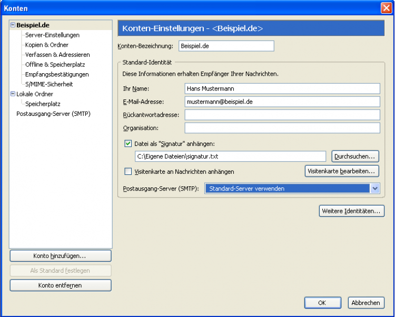Uncheck Datei als Signatur anhängen
The image size is (395, 317).
point(128,143)
